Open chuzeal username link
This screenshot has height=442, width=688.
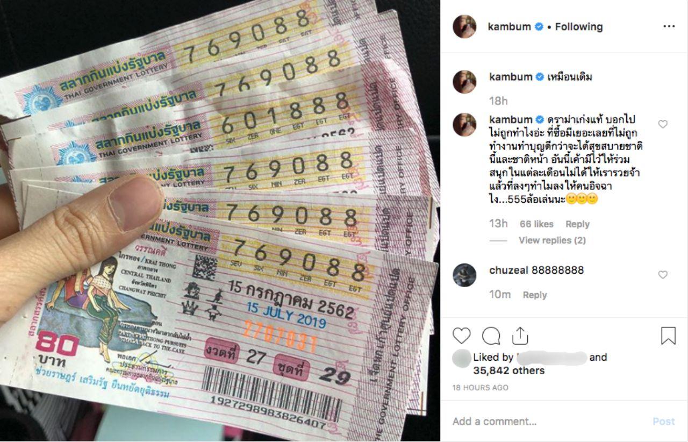click(508, 270)
